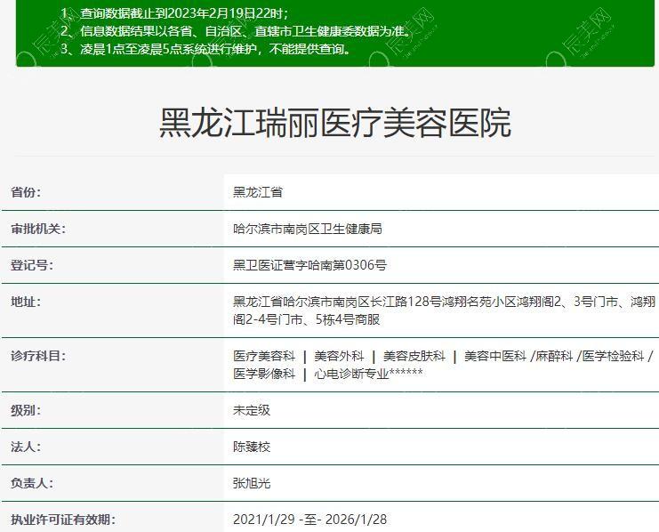Click notice line about 各省、自治区、直辖市卫生健康委数据
The width and height of the screenshot is (659, 532).
237,31
